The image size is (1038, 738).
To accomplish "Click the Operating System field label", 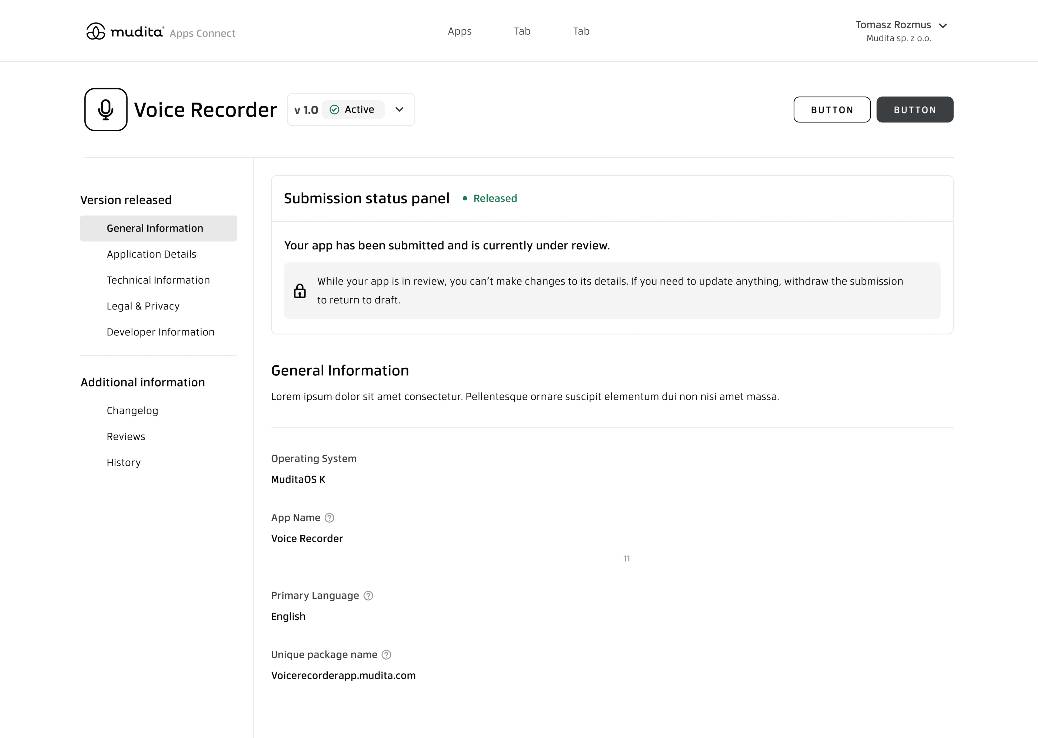I will point(314,459).
